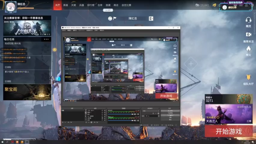Move the selected OBS source down

97,122
